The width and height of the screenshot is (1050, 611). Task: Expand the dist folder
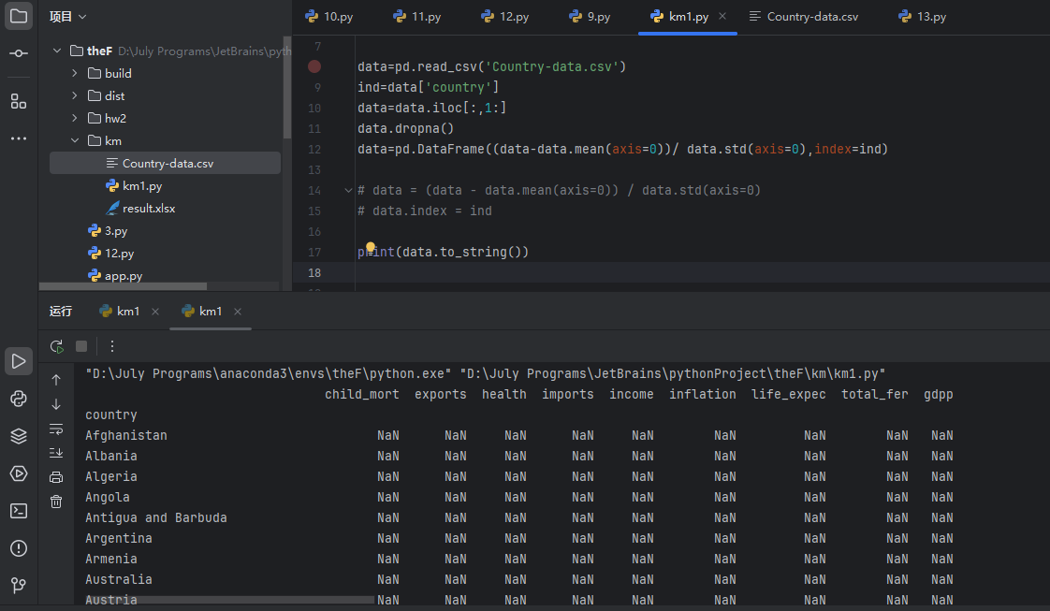[75, 95]
